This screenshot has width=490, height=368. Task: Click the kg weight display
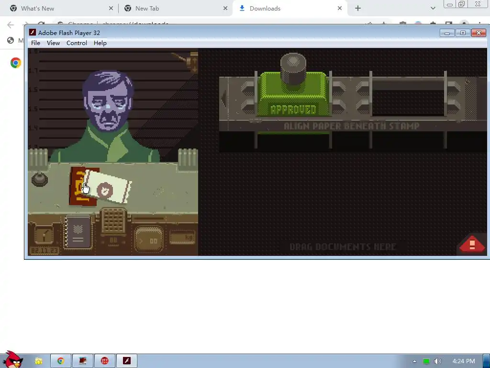point(182,238)
